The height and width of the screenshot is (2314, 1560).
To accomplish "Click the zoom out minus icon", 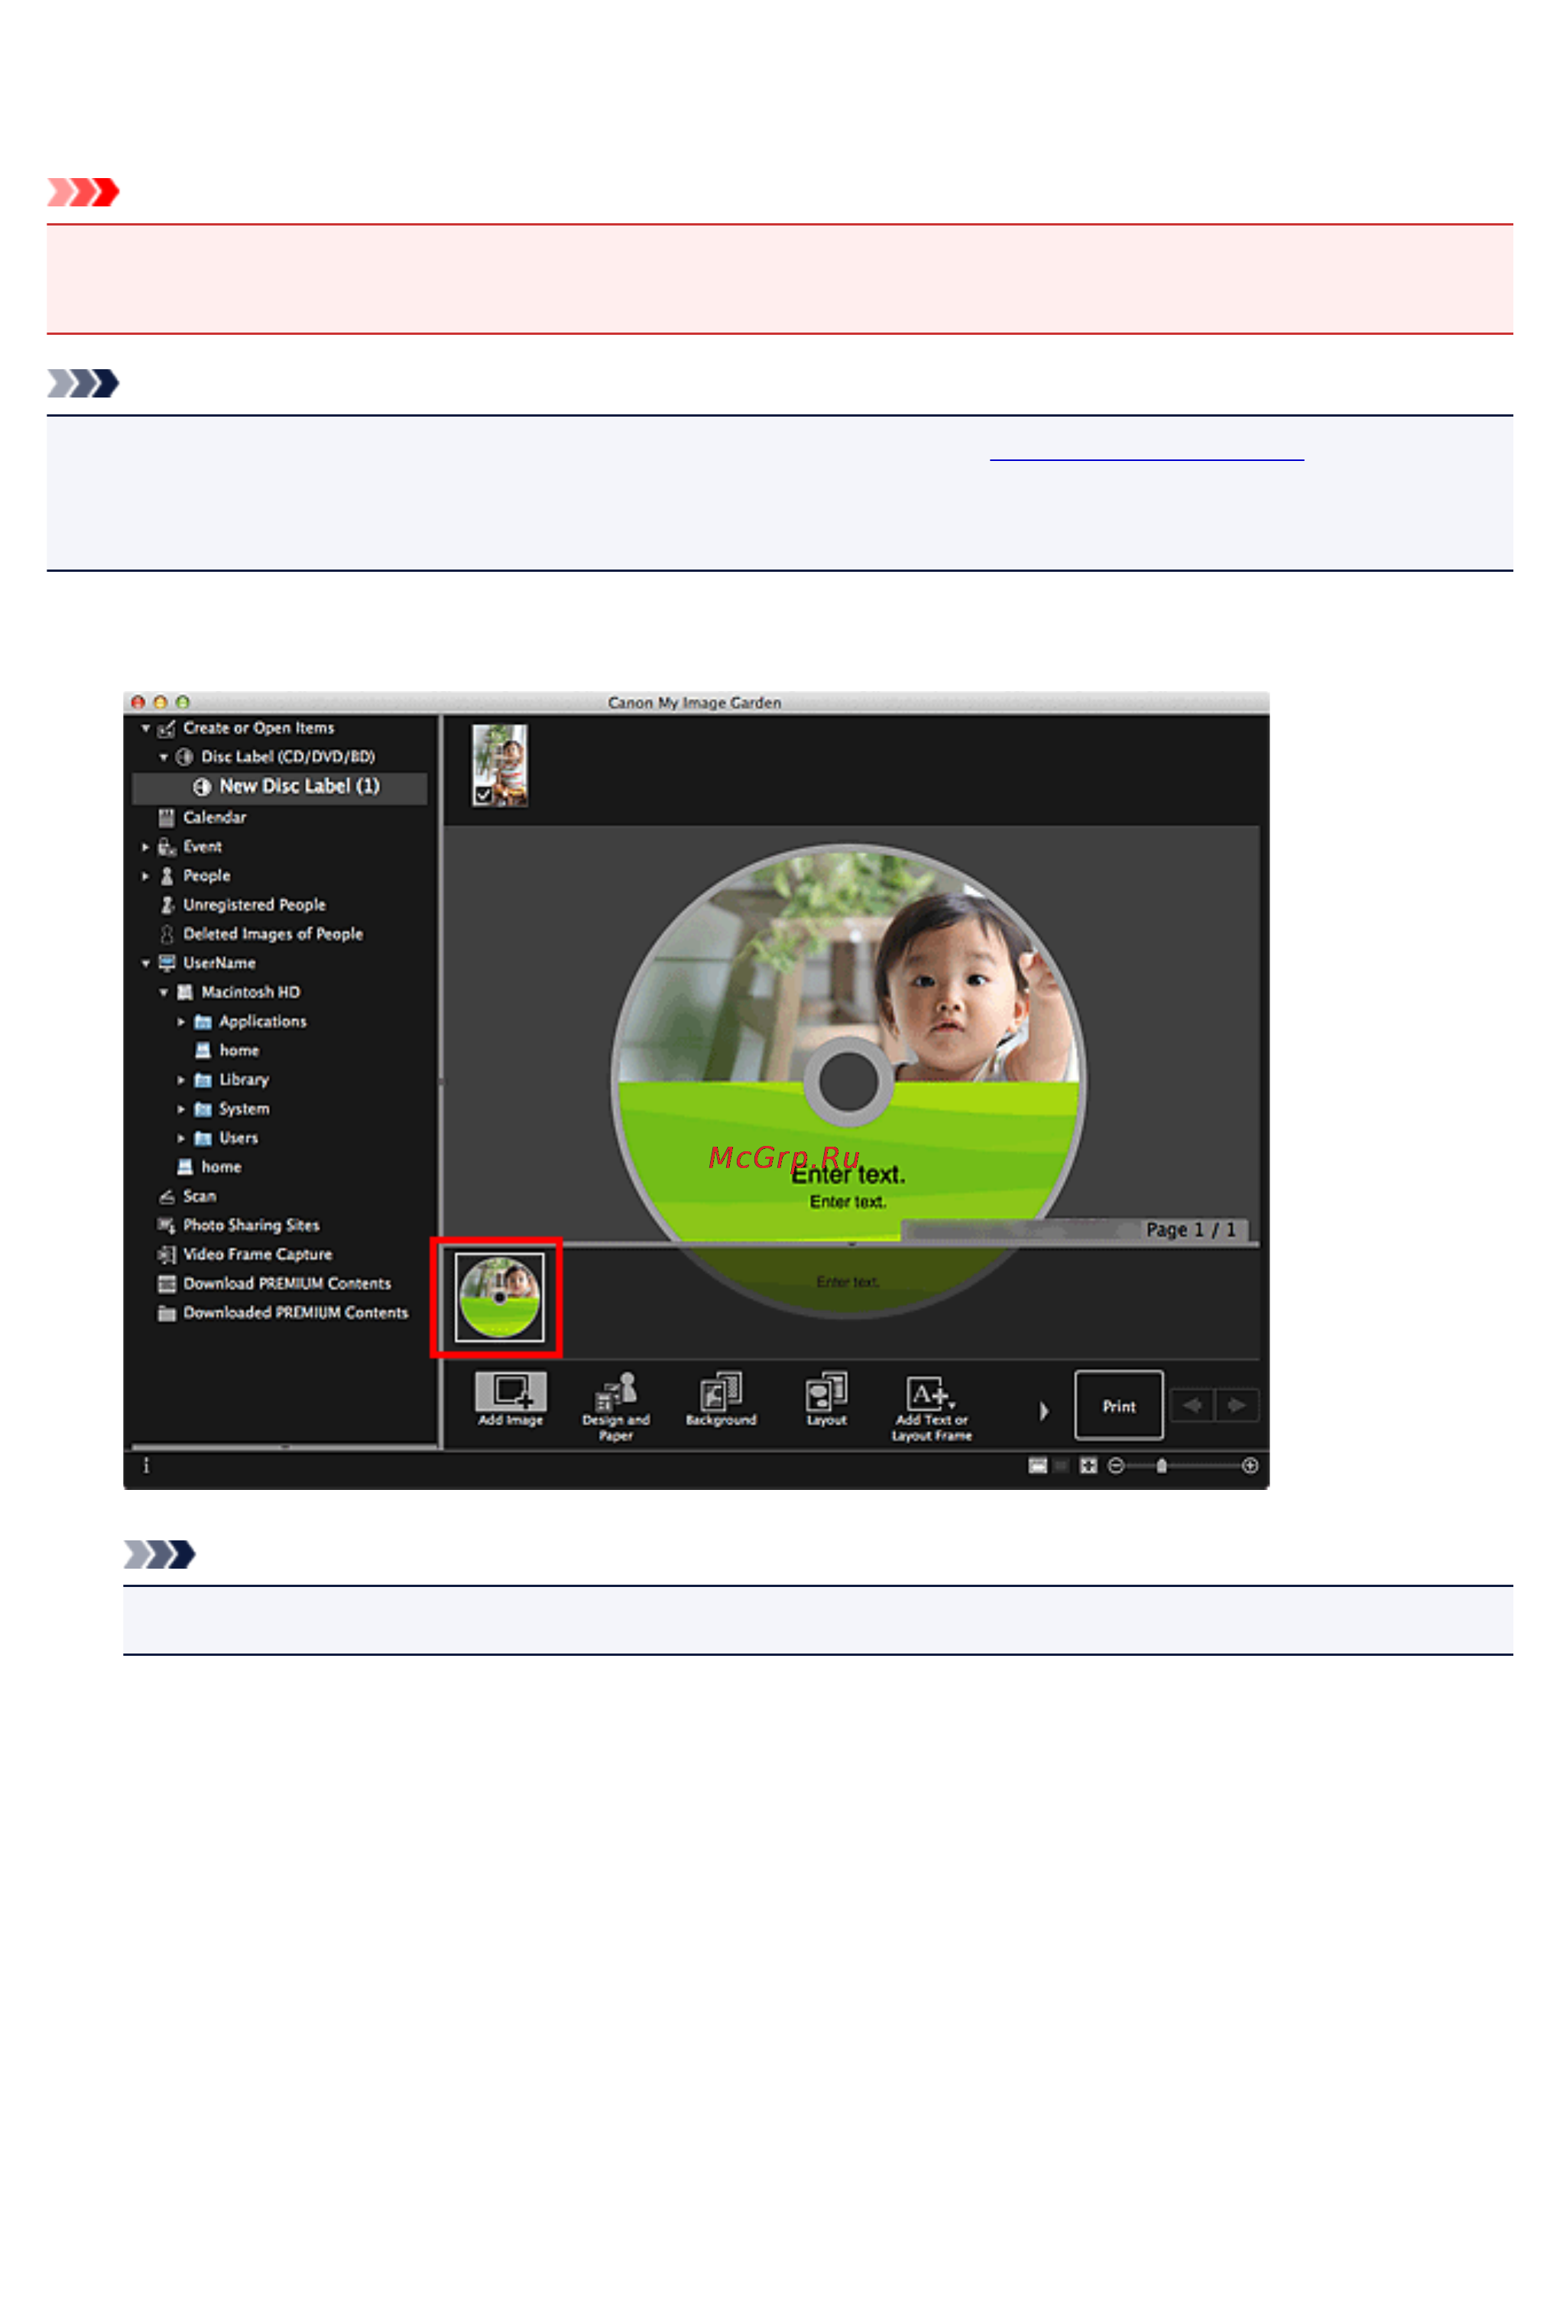I will (1116, 1465).
